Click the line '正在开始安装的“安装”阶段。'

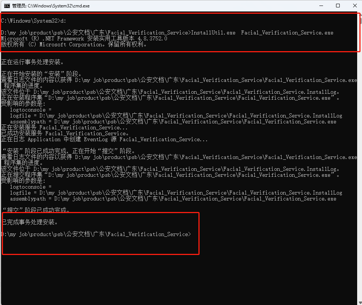(41, 74)
